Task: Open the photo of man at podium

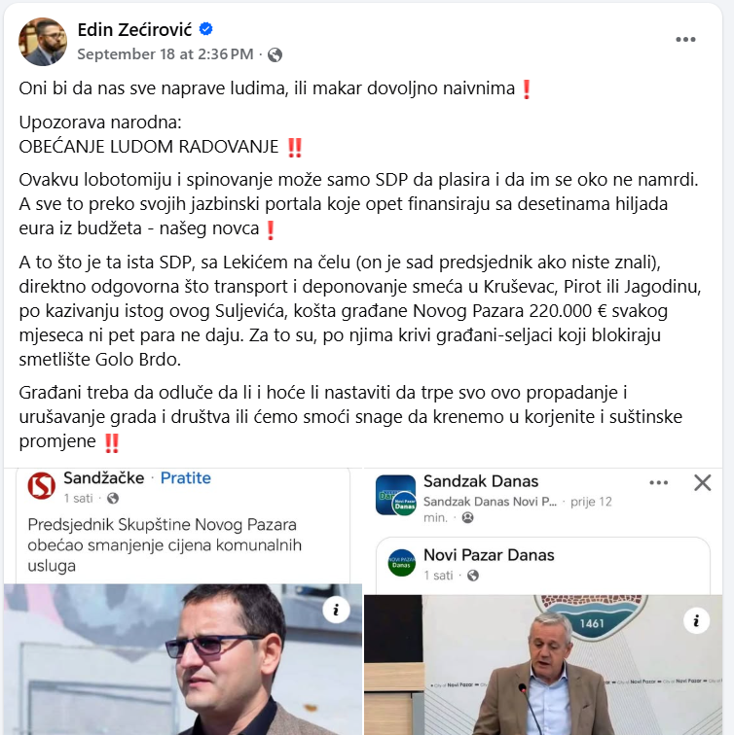Action: click(x=543, y=665)
